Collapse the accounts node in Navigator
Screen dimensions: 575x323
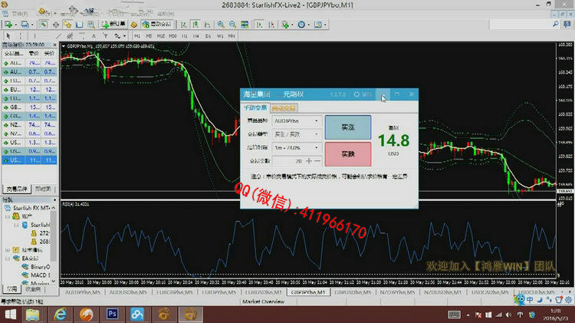click(8, 216)
